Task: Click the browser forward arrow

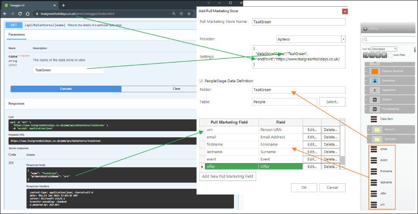Action: click(12, 14)
